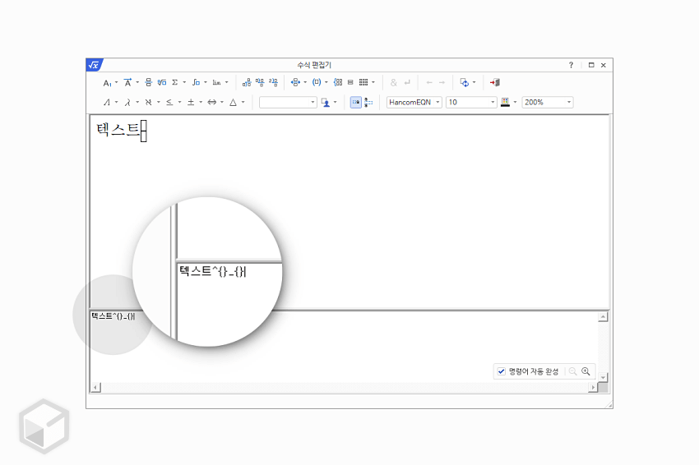Expand the integral dropdown arrow

[206, 82]
